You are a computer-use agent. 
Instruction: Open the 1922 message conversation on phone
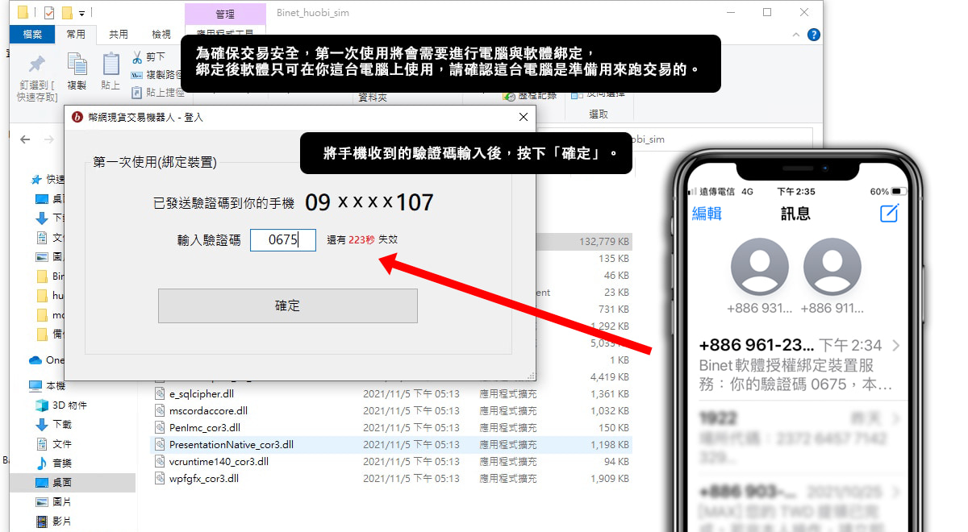click(x=799, y=437)
